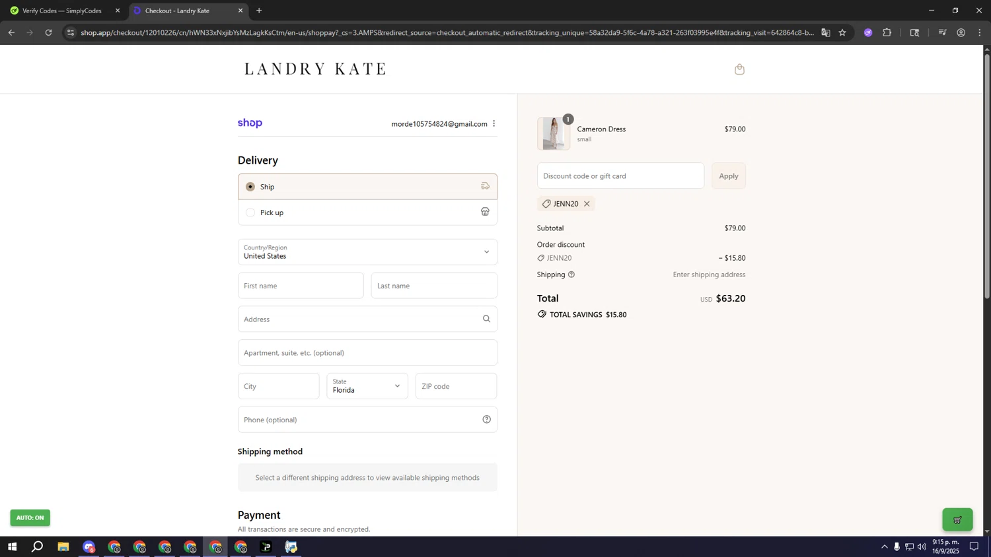This screenshot has width=991, height=557.
Task: Toggle the AUTO: ON button
Action: [x=30, y=517]
